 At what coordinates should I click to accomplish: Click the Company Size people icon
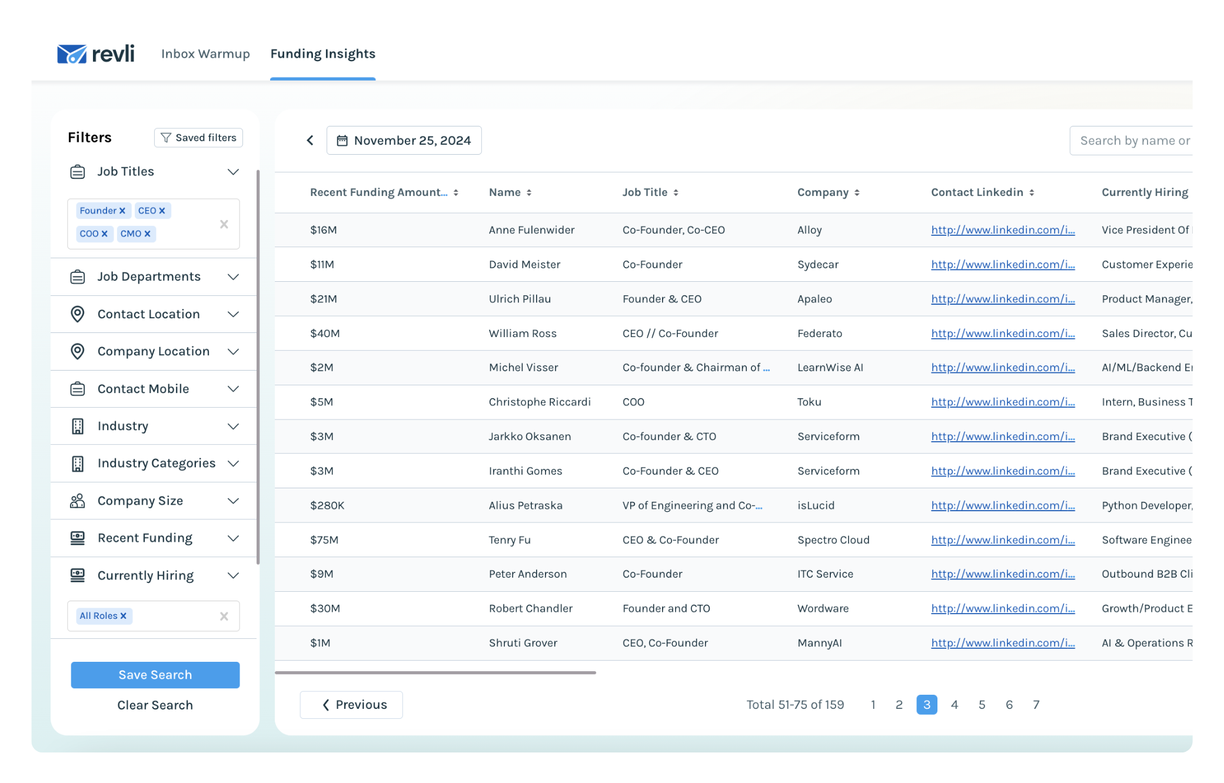coord(78,501)
